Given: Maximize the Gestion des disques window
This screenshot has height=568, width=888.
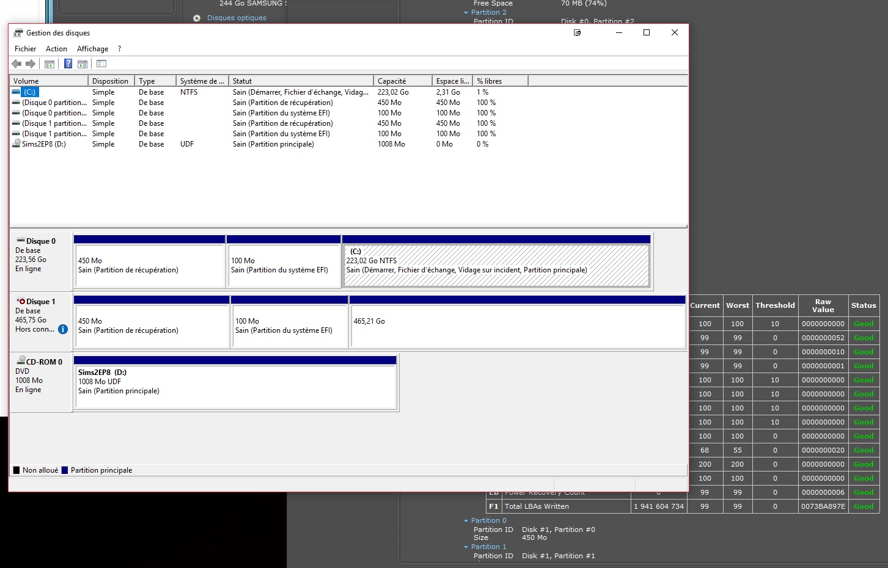Looking at the screenshot, I should 647,33.
